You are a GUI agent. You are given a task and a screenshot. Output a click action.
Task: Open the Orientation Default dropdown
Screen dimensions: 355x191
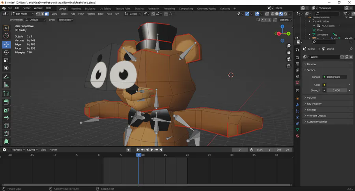pyautogui.click(x=35, y=20)
